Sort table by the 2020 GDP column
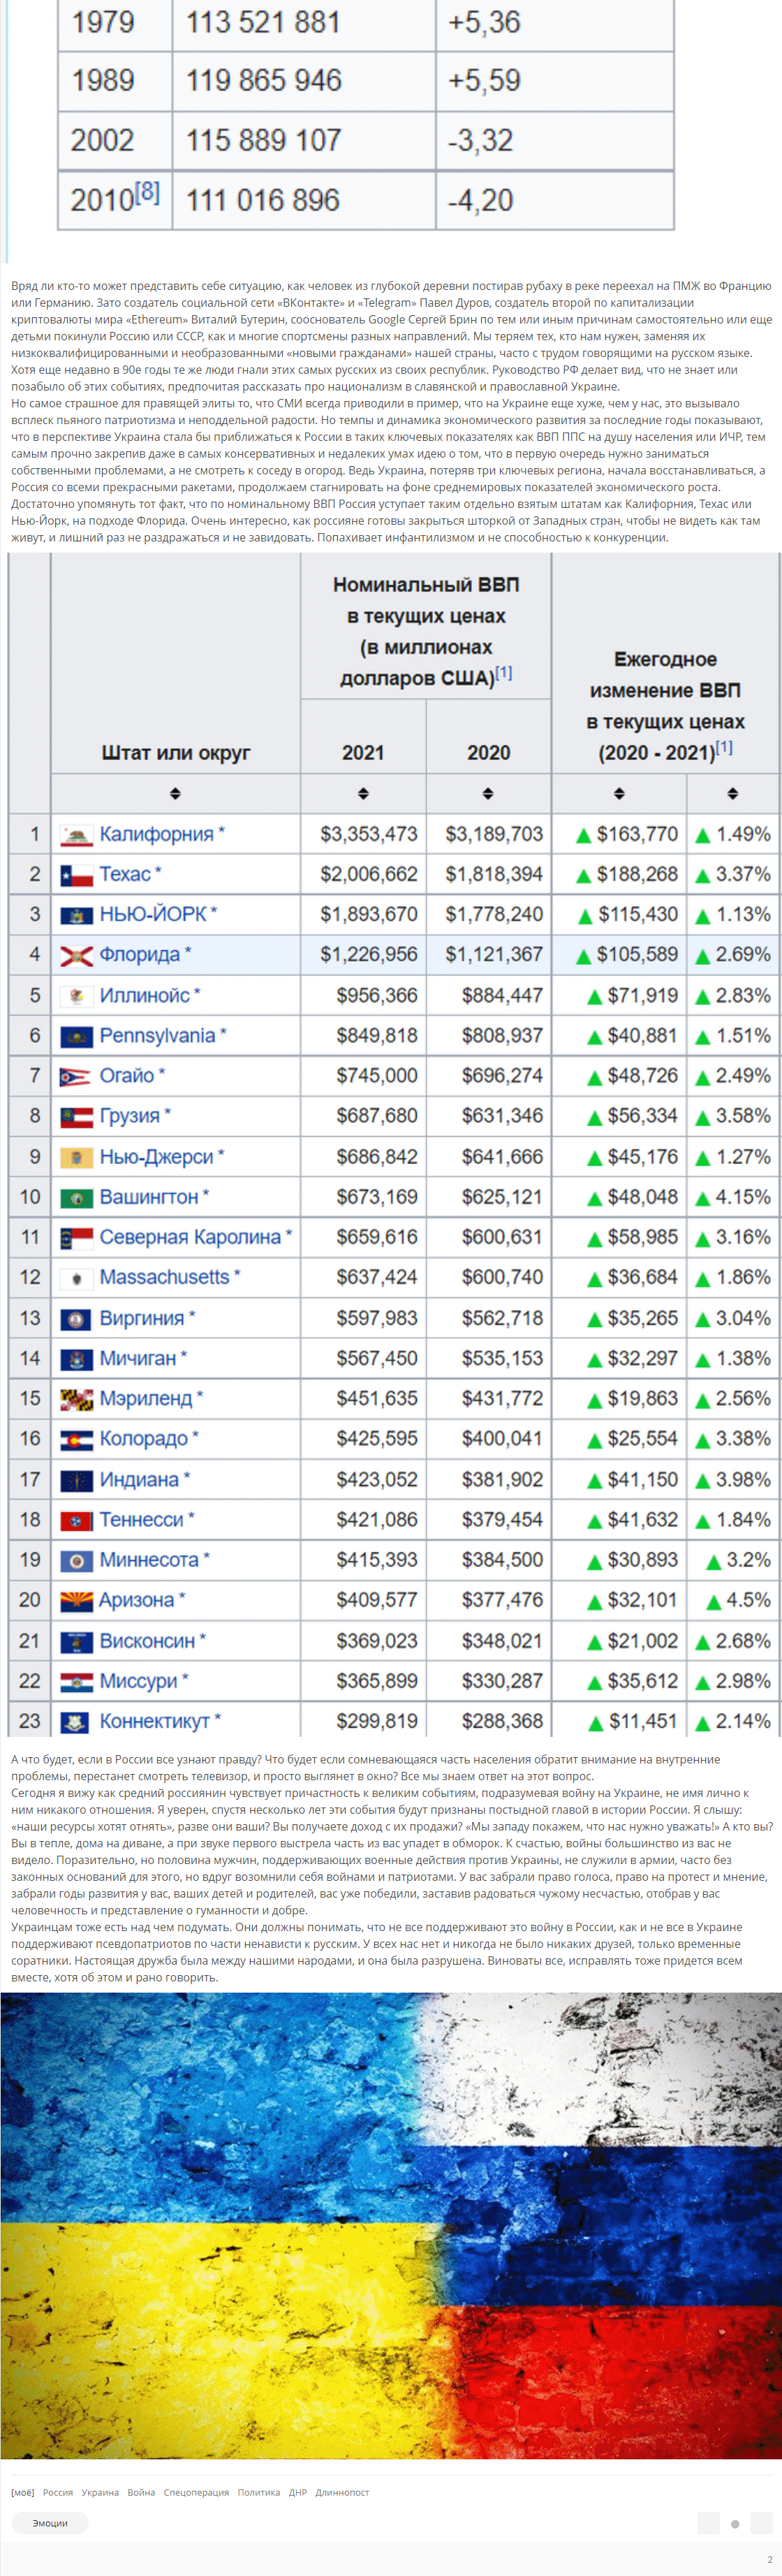Screen dimensions: 782x2576 pyautogui.click(x=487, y=793)
